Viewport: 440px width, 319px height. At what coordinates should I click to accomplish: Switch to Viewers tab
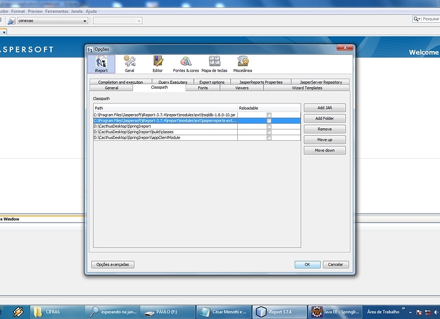242,88
